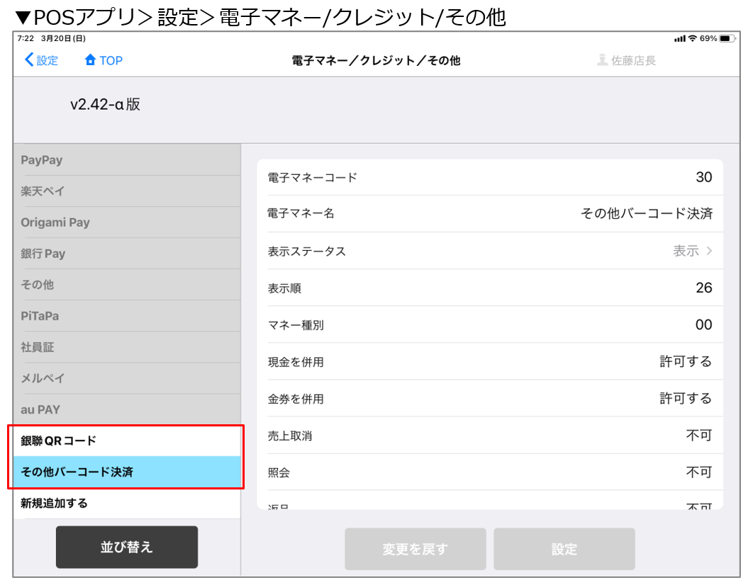Viewport: 741px width, 578px height.
Task: Tap the 佐藤店長 user icon
Action: click(602, 61)
